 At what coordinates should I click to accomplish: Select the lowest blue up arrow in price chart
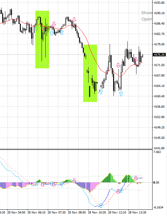click(121, 94)
